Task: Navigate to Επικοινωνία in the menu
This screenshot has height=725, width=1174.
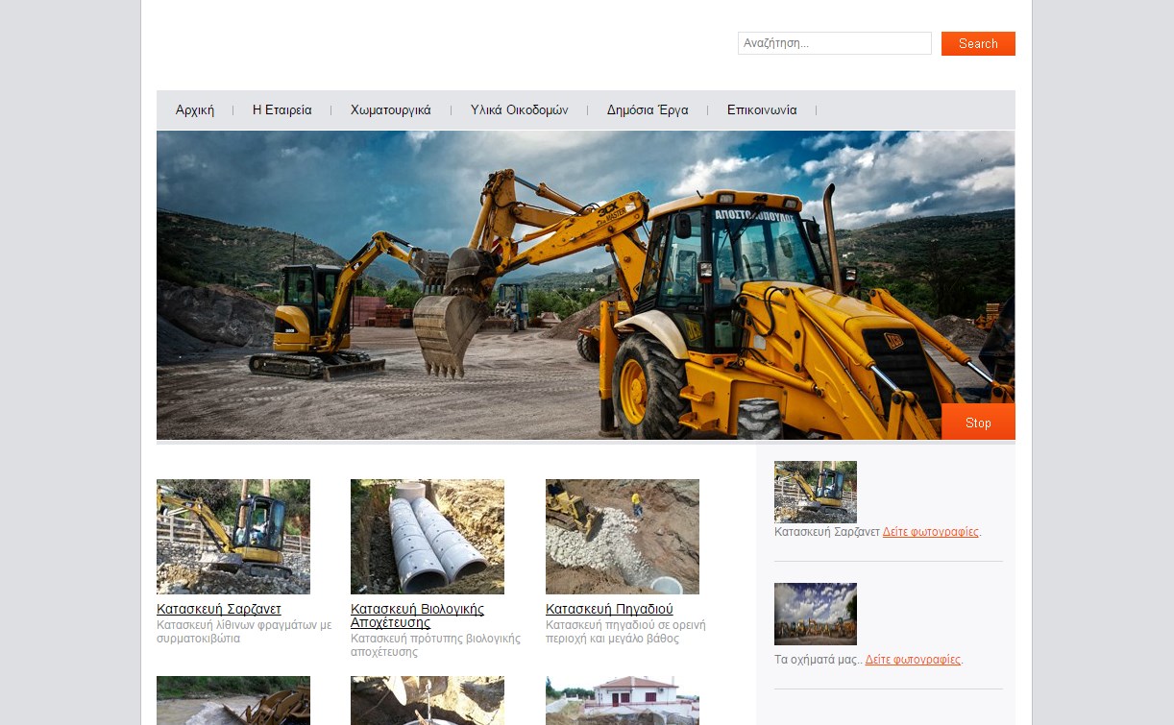Action: [762, 109]
